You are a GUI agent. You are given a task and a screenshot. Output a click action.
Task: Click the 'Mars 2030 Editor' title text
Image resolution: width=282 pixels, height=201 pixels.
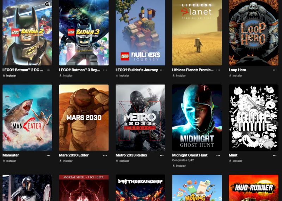(x=74, y=155)
